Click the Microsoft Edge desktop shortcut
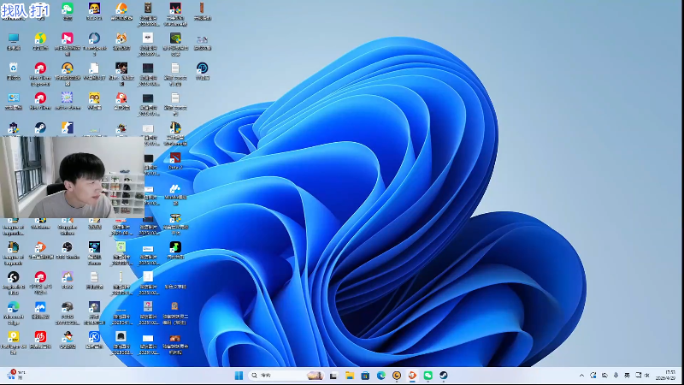Viewport: 684px width, 385px height. (13, 307)
